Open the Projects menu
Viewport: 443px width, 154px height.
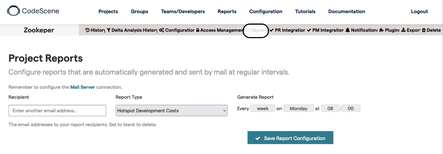coord(108,11)
